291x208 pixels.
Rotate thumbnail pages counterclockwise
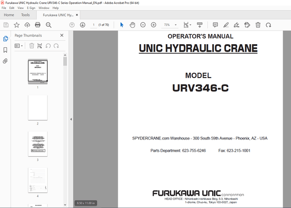coord(48,46)
